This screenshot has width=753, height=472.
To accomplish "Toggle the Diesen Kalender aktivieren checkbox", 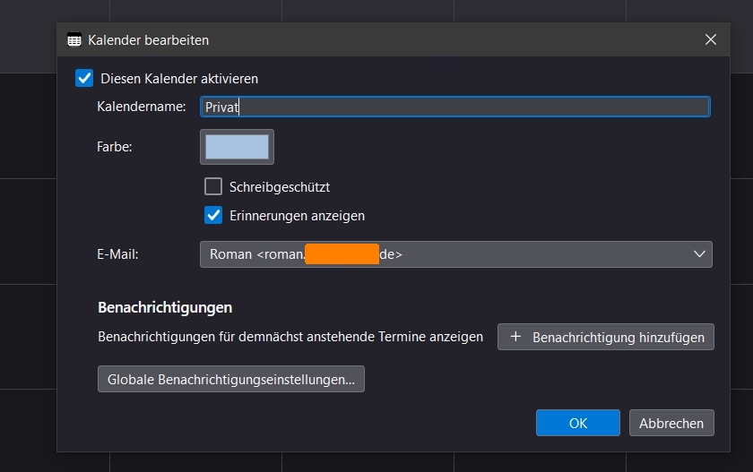I will tap(85, 78).
